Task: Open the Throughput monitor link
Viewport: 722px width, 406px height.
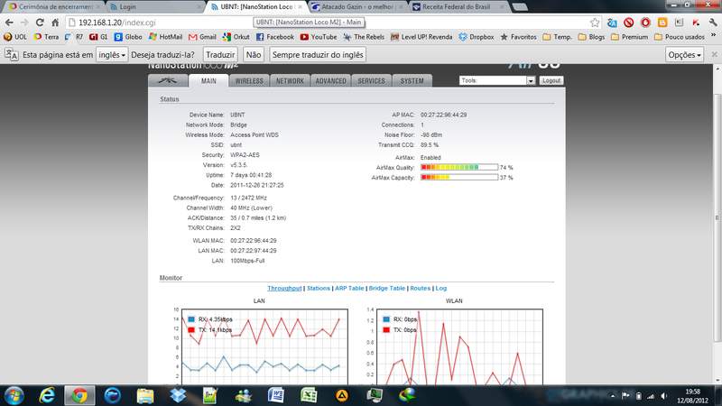Action: pyautogui.click(x=284, y=288)
